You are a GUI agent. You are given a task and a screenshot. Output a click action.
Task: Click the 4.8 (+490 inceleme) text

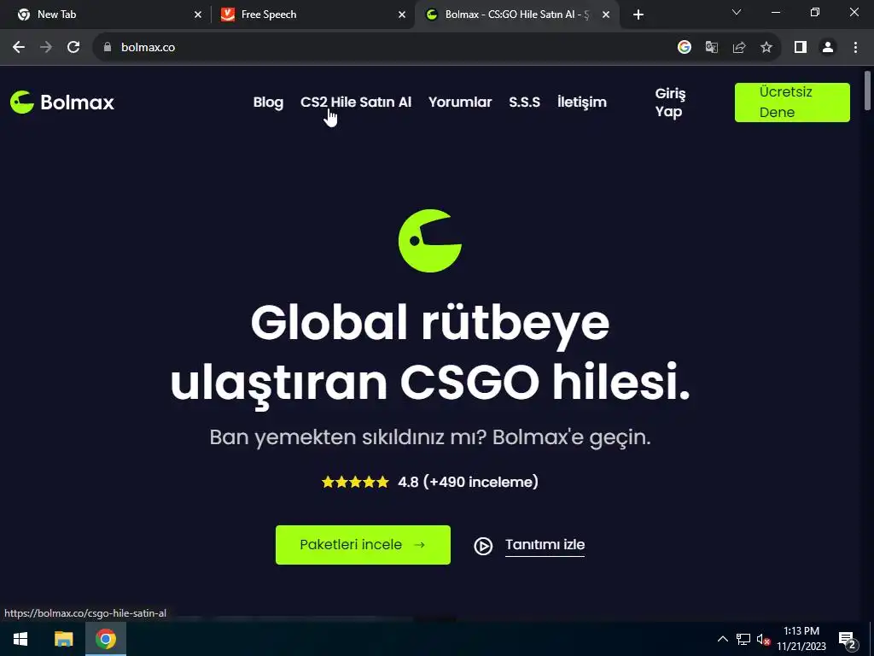pyautogui.click(x=468, y=482)
